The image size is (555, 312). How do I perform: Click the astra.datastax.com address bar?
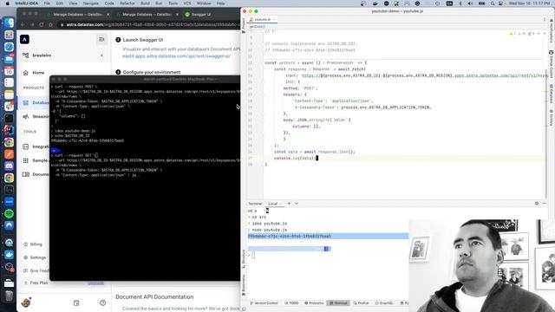click(148, 24)
